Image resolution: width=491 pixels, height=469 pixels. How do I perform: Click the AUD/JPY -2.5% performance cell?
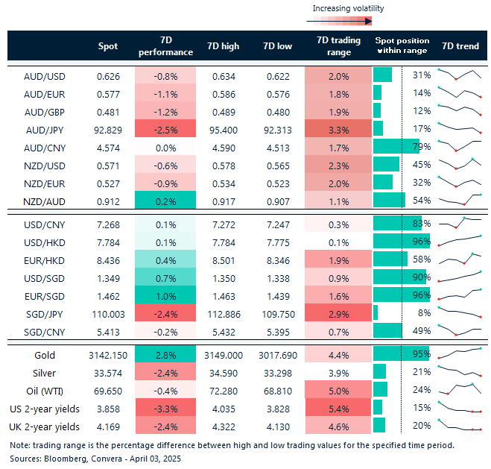pos(165,128)
